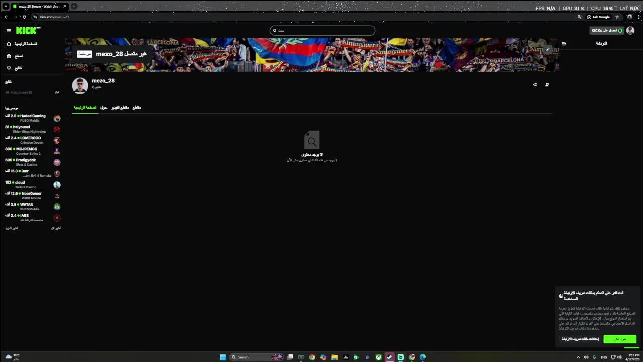Click the Get KICKs button
This screenshot has height=362, width=643.
point(607,31)
